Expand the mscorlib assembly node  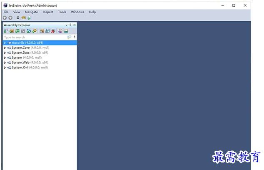(x=5, y=43)
